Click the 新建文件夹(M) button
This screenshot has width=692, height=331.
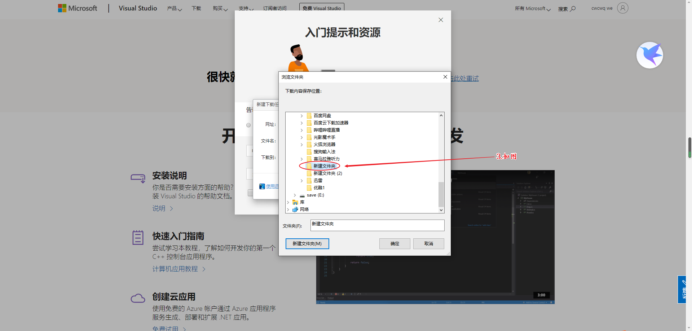307,243
